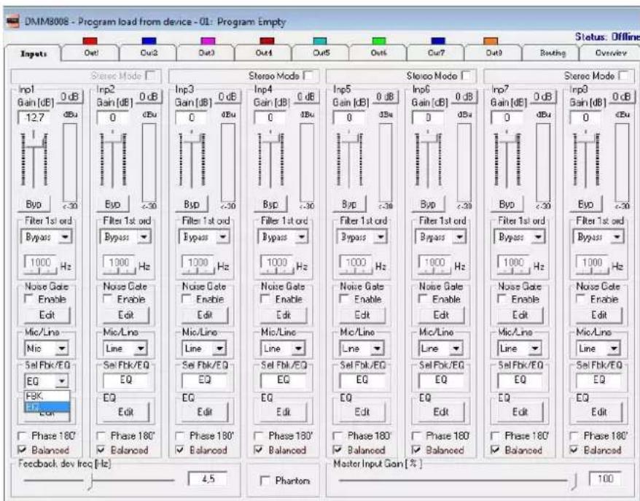Click the Inp3 gain value field

click(x=192, y=117)
